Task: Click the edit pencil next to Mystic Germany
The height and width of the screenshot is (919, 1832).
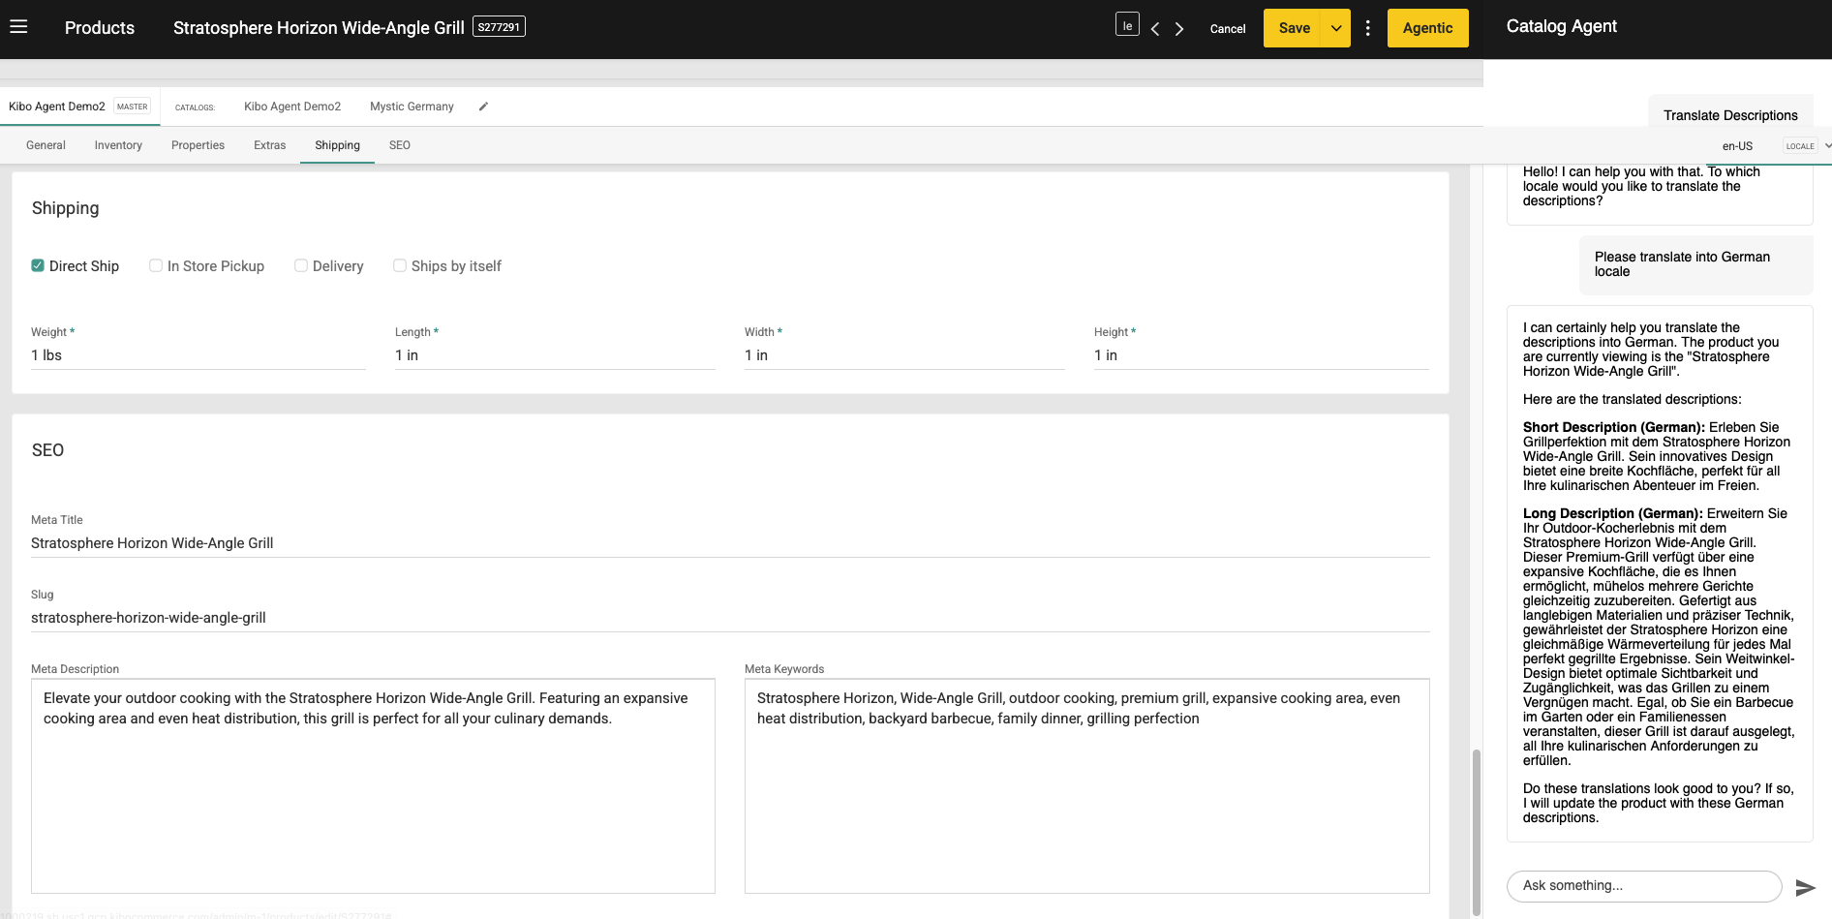Action: 482,106
